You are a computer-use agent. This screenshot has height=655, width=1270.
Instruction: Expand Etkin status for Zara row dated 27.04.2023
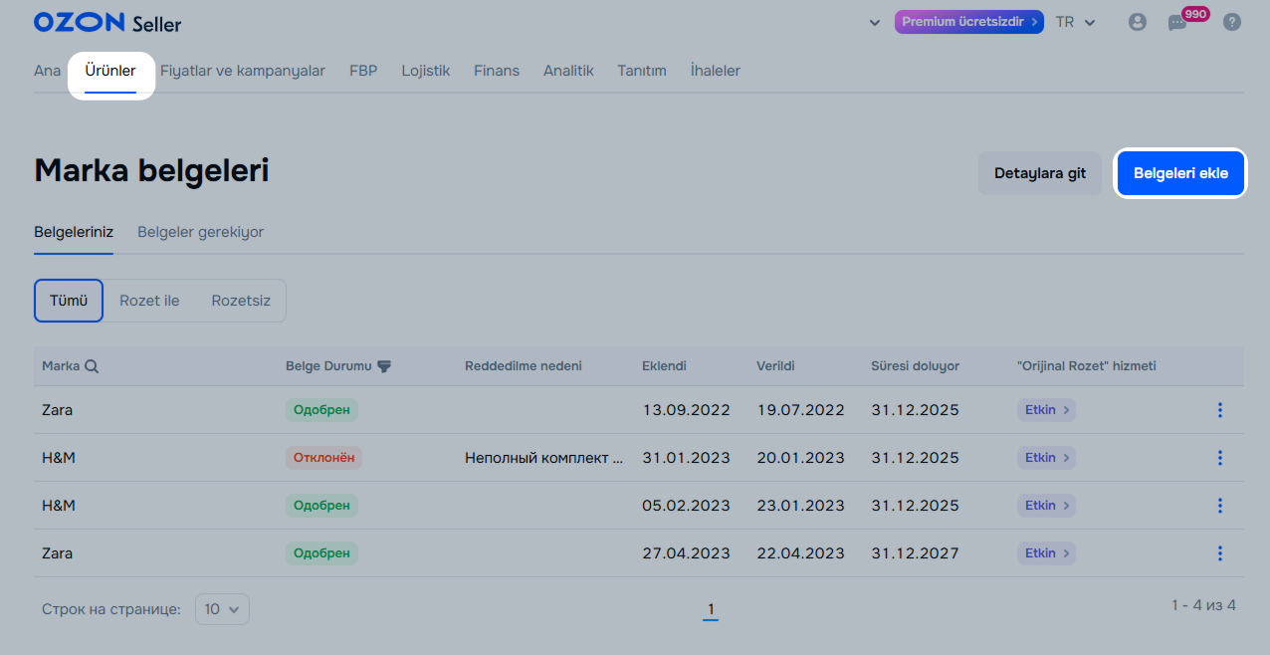[1046, 553]
